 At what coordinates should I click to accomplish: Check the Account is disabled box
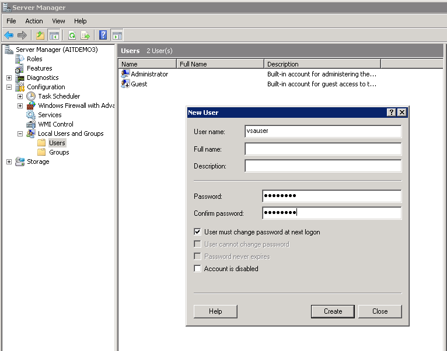click(x=198, y=269)
